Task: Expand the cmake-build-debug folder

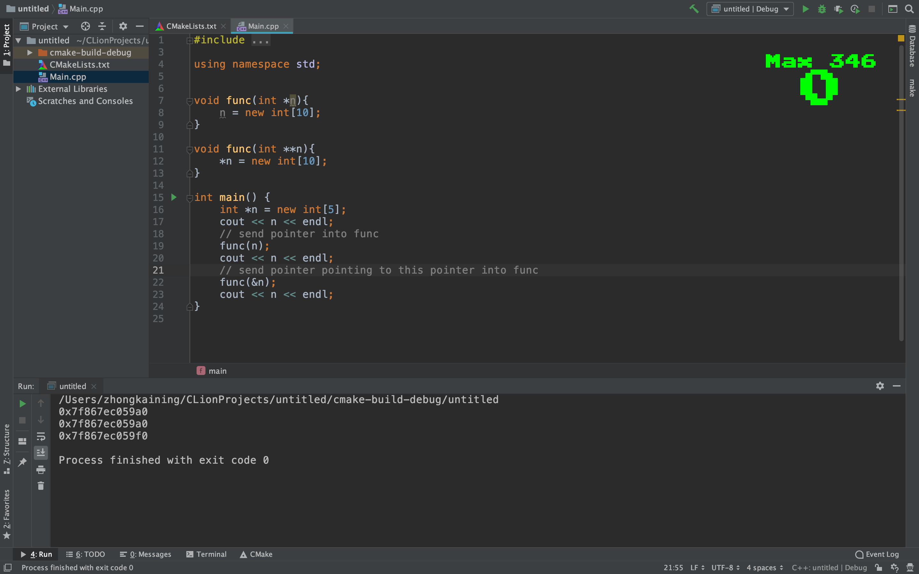Action: point(30,52)
